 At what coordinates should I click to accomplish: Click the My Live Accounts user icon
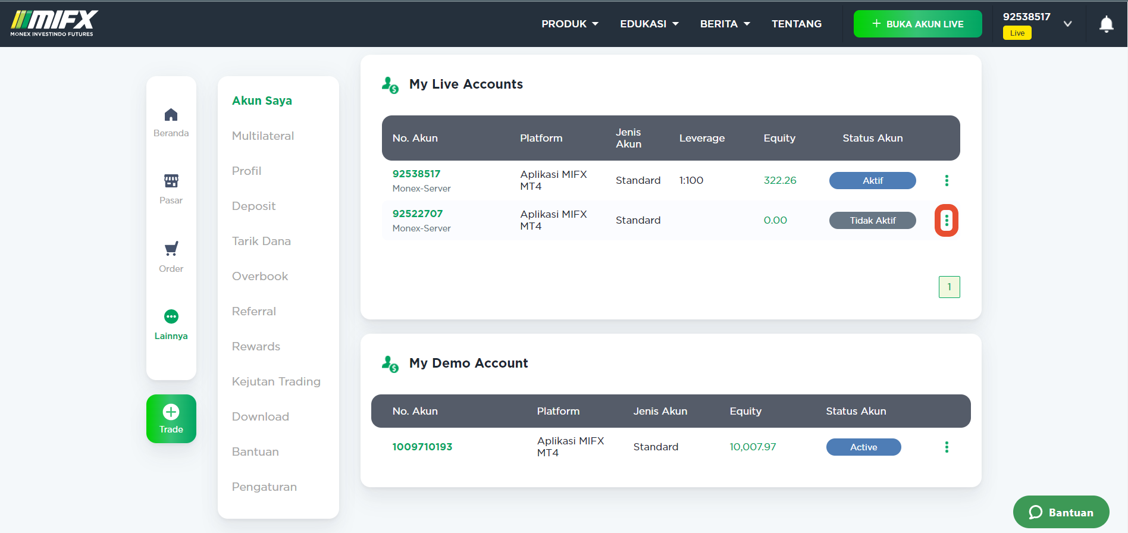[x=390, y=85]
